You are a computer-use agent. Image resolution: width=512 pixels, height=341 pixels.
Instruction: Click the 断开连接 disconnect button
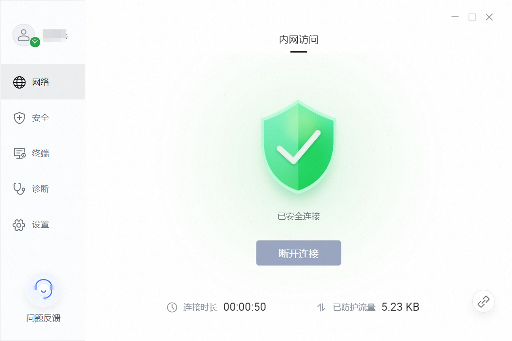(x=299, y=253)
